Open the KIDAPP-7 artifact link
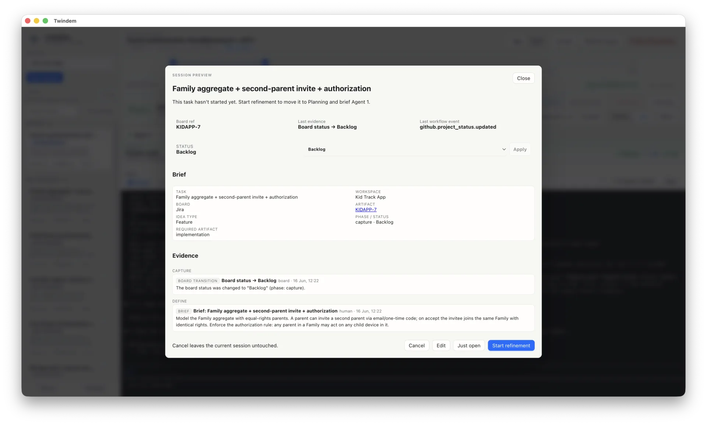Image resolution: width=707 pixels, height=425 pixels. pyautogui.click(x=366, y=210)
